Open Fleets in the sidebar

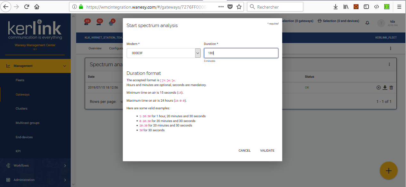[x=20, y=80]
